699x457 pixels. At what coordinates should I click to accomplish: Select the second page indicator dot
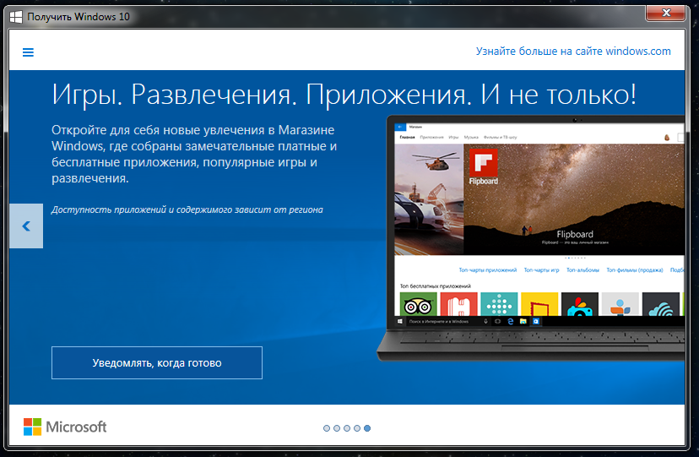pos(337,428)
